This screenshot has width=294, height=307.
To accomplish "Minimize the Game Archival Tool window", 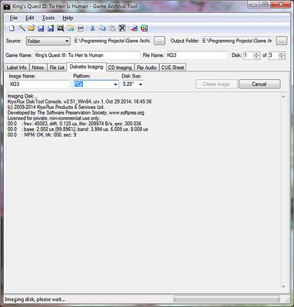I will click(x=253, y=5).
